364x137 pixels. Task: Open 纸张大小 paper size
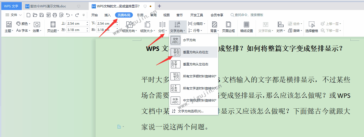pos(148,27)
